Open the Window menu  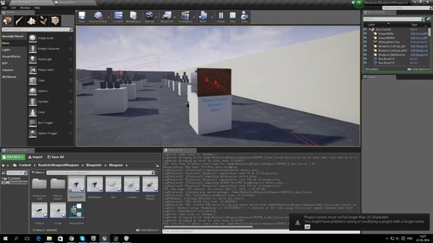click(x=25, y=7)
